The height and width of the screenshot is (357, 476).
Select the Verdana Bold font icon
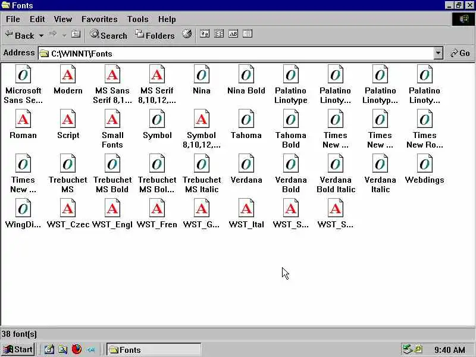click(291, 163)
